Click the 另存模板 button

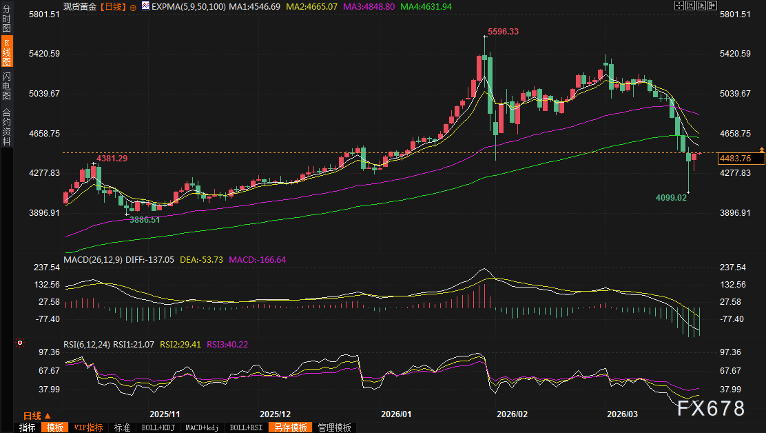coord(289,427)
